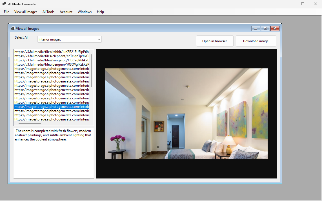Image resolution: width=322 pixels, height=201 pixels.
Task: Open the File menu
Action: (6, 12)
